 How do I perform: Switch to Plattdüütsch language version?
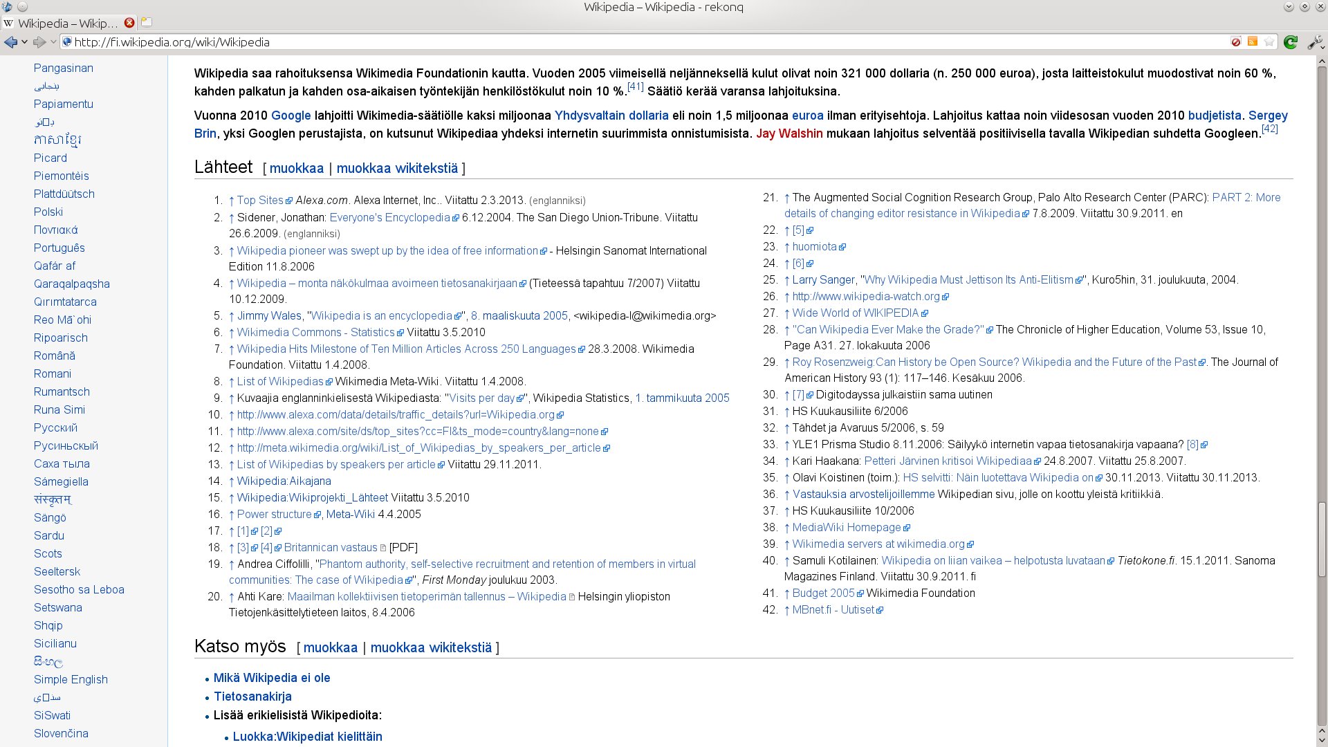(x=64, y=194)
